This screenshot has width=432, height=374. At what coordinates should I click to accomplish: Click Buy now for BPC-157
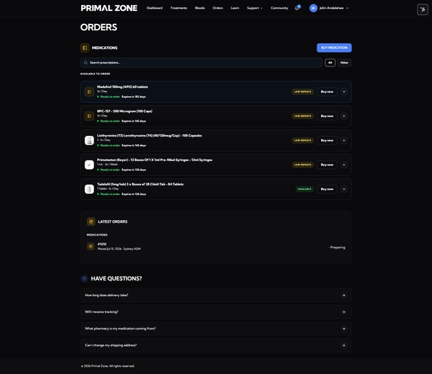pyautogui.click(x=327, y=116)
